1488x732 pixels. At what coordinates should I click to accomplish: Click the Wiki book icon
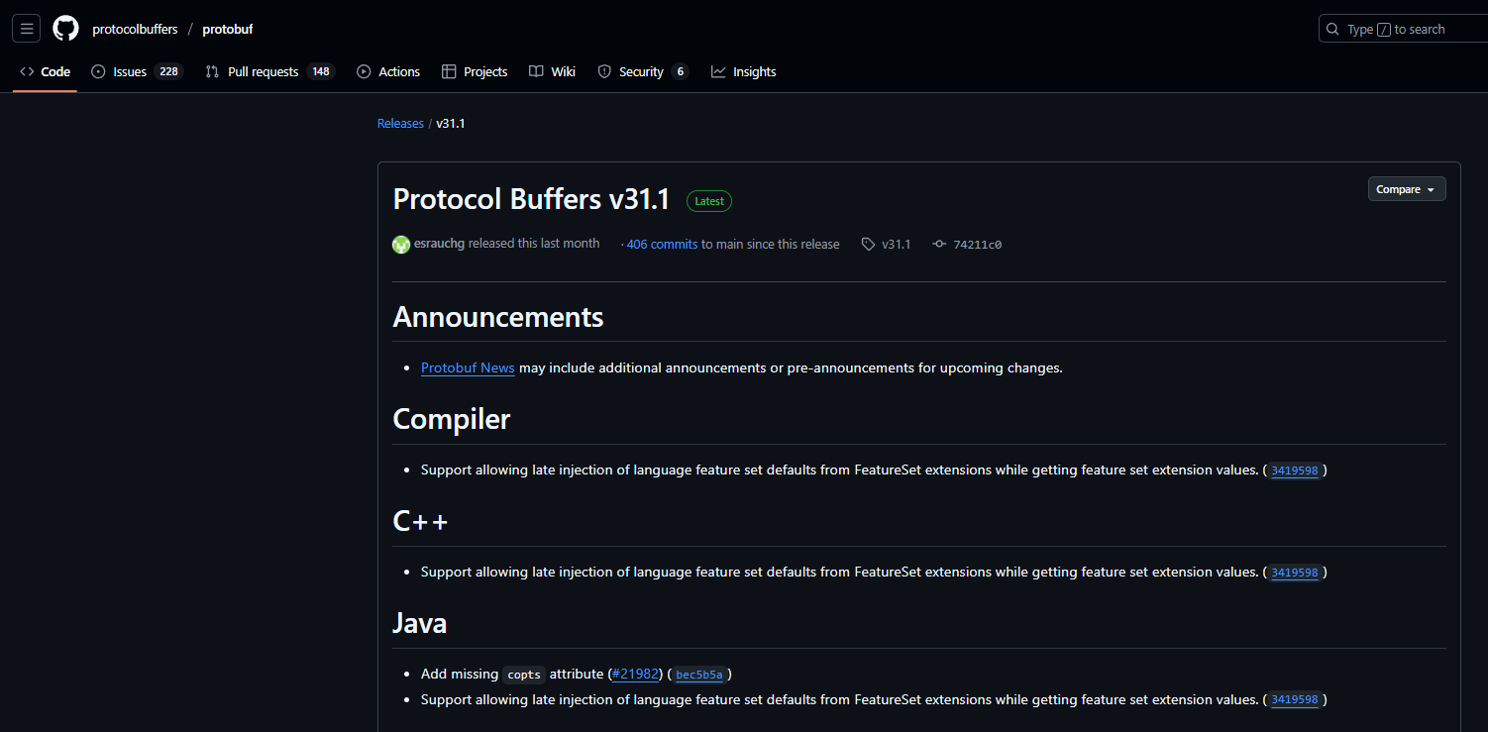pos(536,71)
